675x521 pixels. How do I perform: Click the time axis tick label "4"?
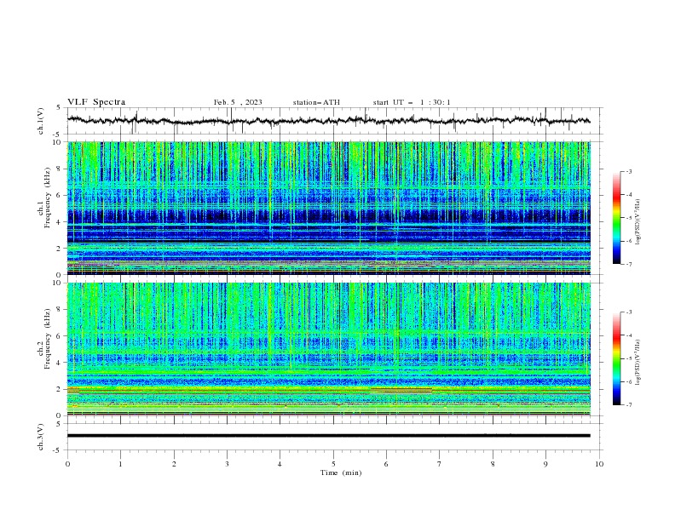pos(280,464)
